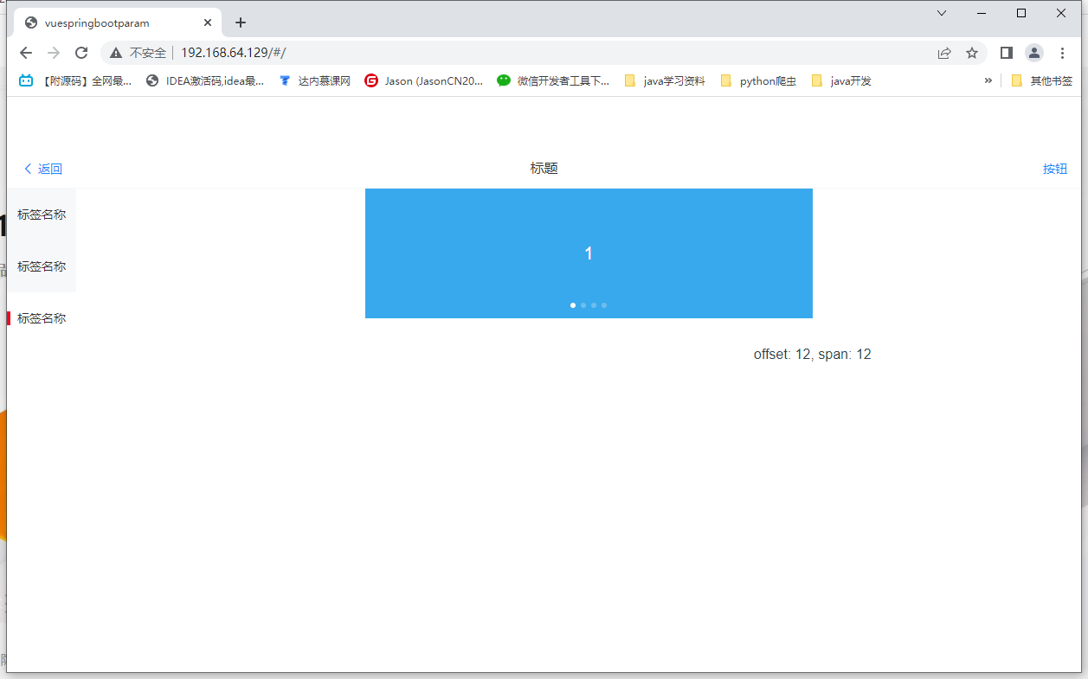Open the profile avatar menu
The height and width of the screenshot is (679, 1088).
1034,53
